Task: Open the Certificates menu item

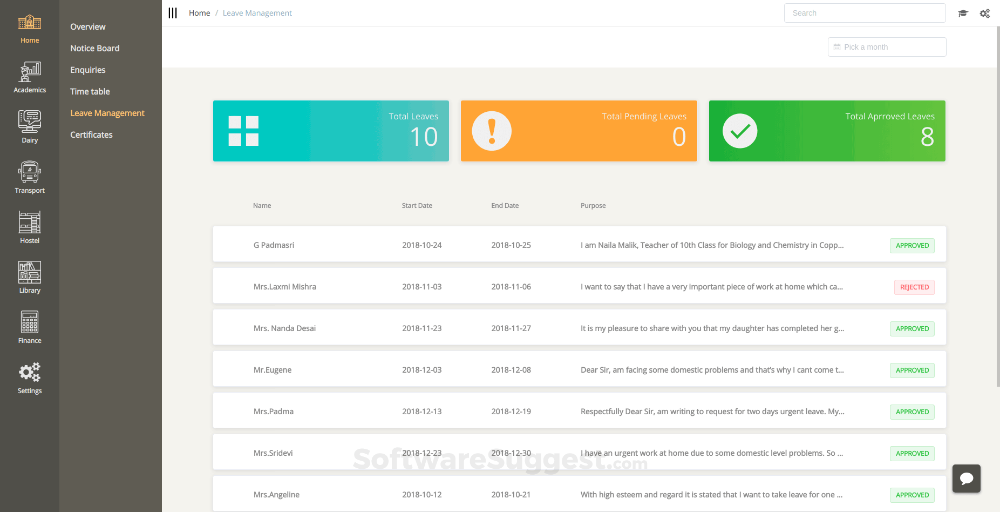Action: click(x=91, y=134)
